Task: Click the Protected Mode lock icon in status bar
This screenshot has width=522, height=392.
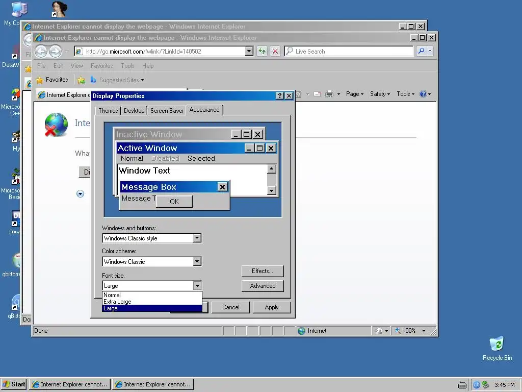Action: pyautogui.click(x=379, y=331)
